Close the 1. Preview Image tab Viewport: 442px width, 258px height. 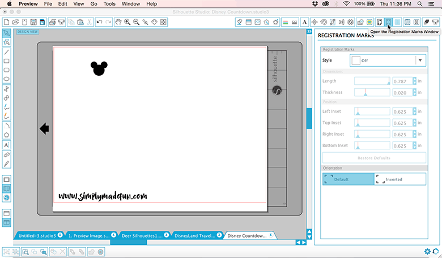click(x=113, y=235)
